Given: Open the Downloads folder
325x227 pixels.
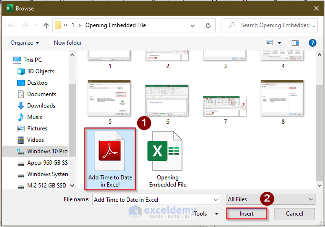Looking at the screenshot, I should click(41, 106).
